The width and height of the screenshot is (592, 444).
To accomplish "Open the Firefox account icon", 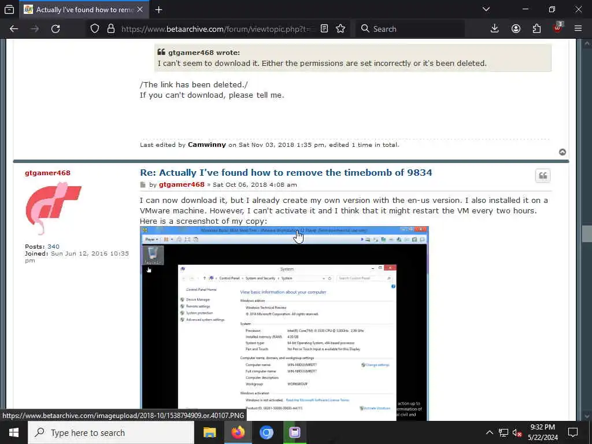I will pos(516,29).
